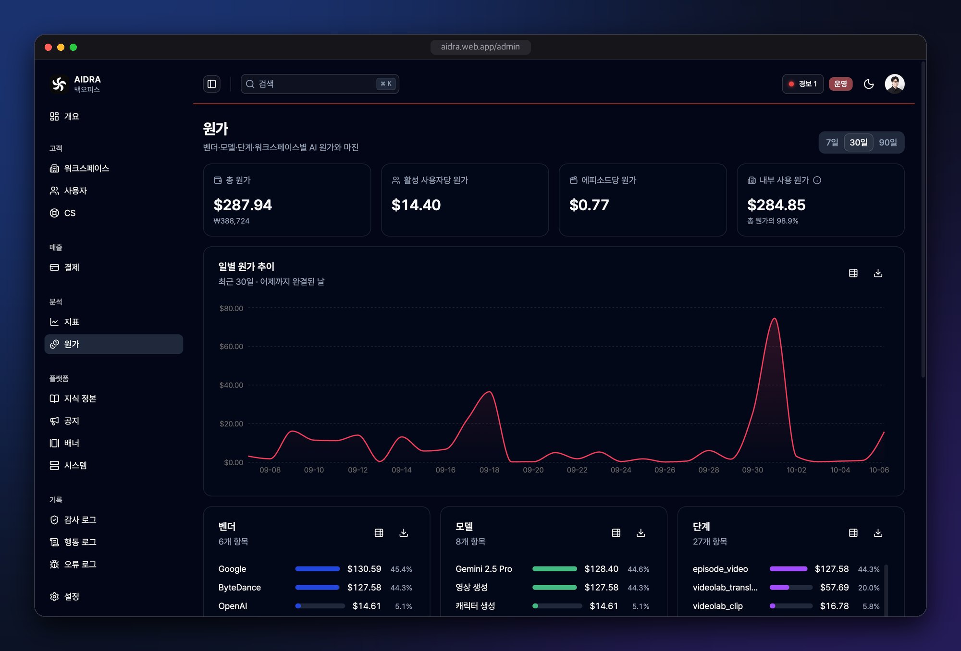The height and width of the screenshot is (651, 961).
Task: Toggle the sidebar panel icon
Action: pyautogui.click(x=211, y=84)
